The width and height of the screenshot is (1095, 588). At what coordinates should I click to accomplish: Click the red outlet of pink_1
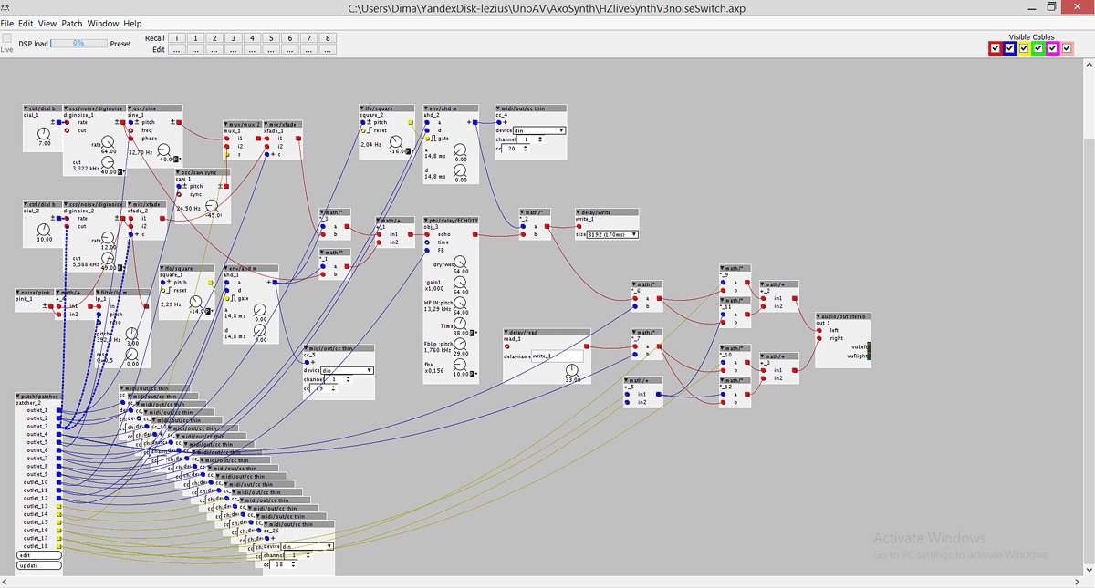(53, 306)
